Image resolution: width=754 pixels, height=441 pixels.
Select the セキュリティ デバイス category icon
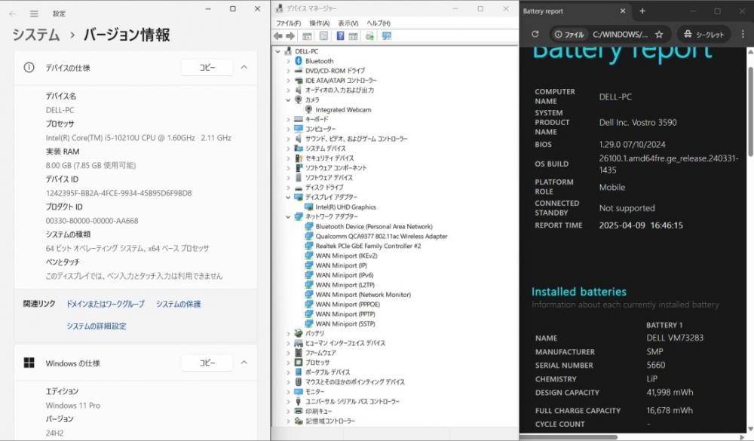(298, 158)
